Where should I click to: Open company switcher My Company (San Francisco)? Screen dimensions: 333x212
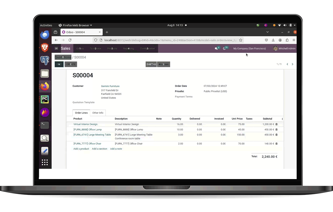249,48
